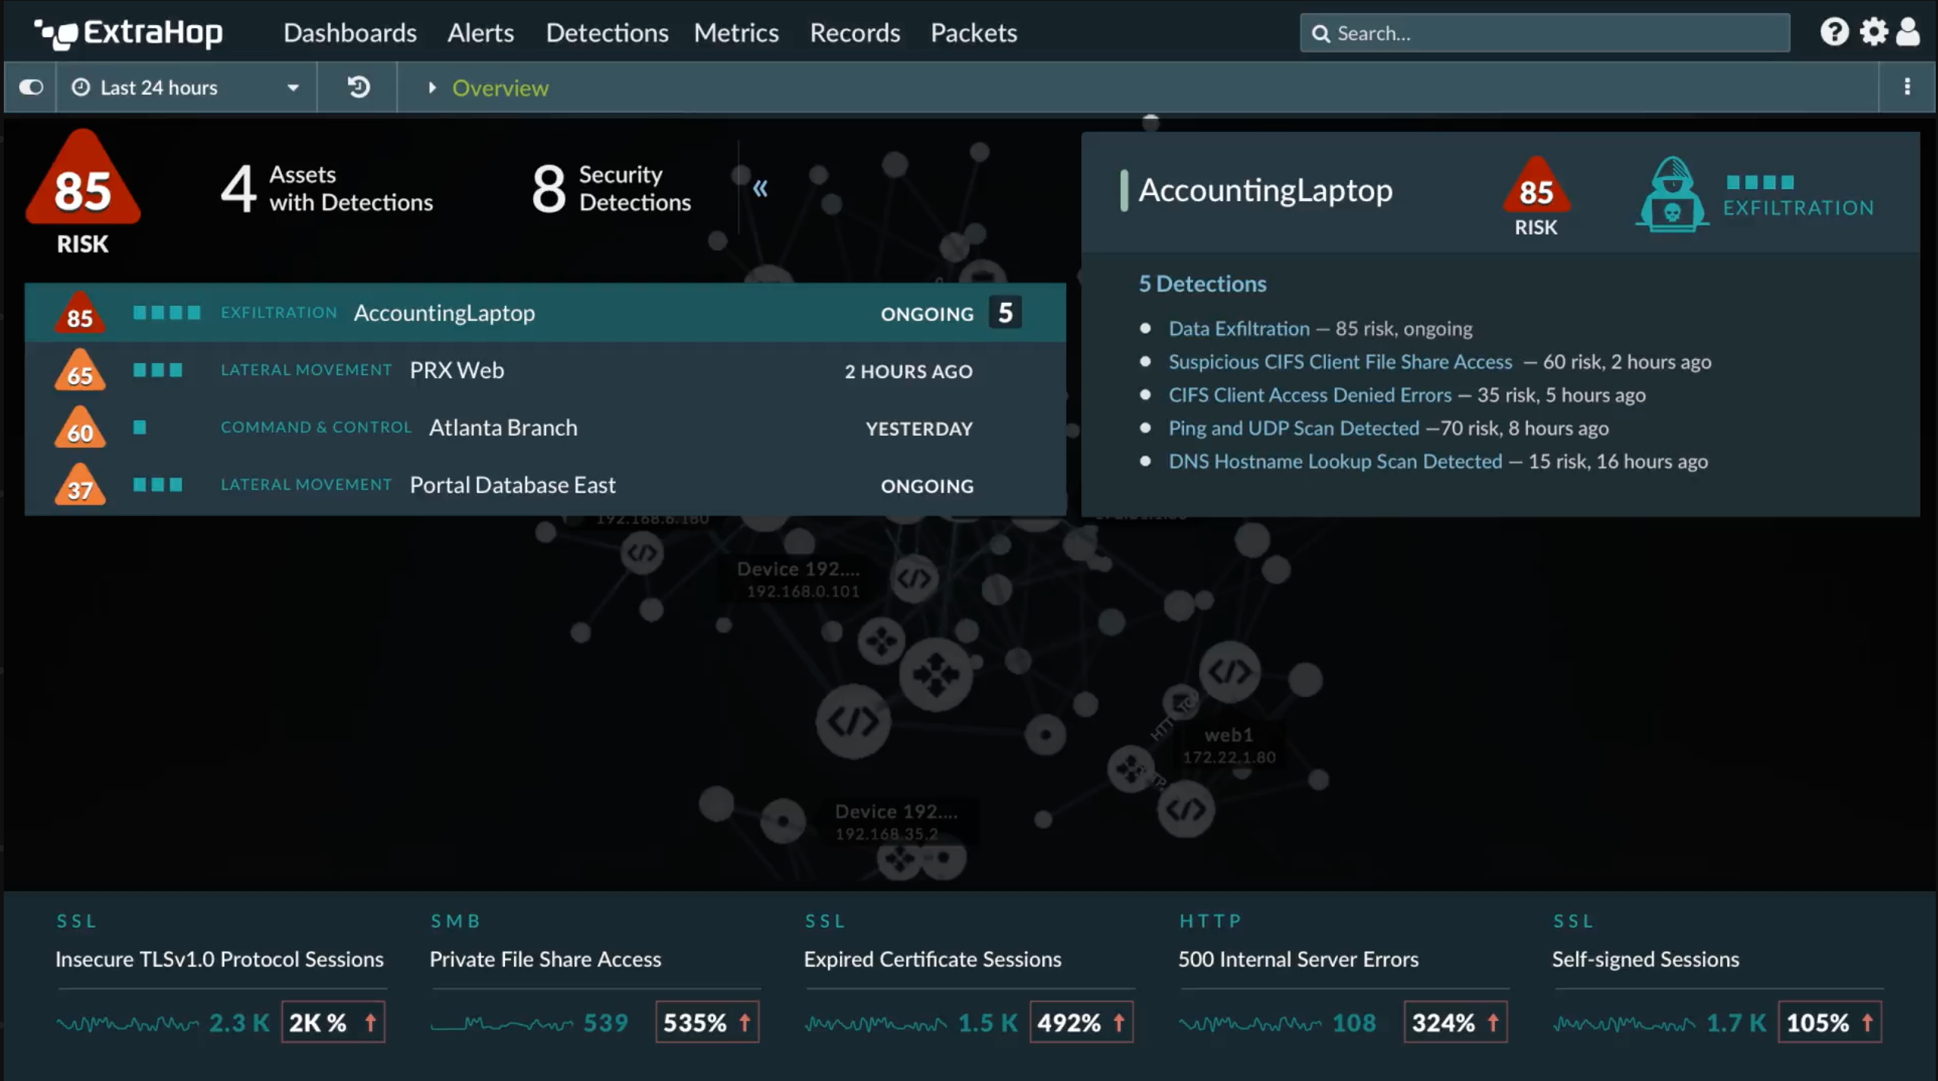1938x1081 pixels.
Task: Open Suspicious CIFS Client File Share Access
Action: [1340, 362]
